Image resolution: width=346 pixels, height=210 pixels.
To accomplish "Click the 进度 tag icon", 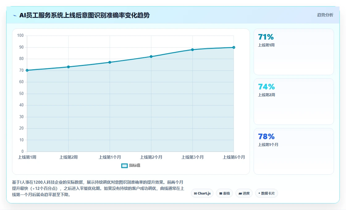I will [240, 194].
